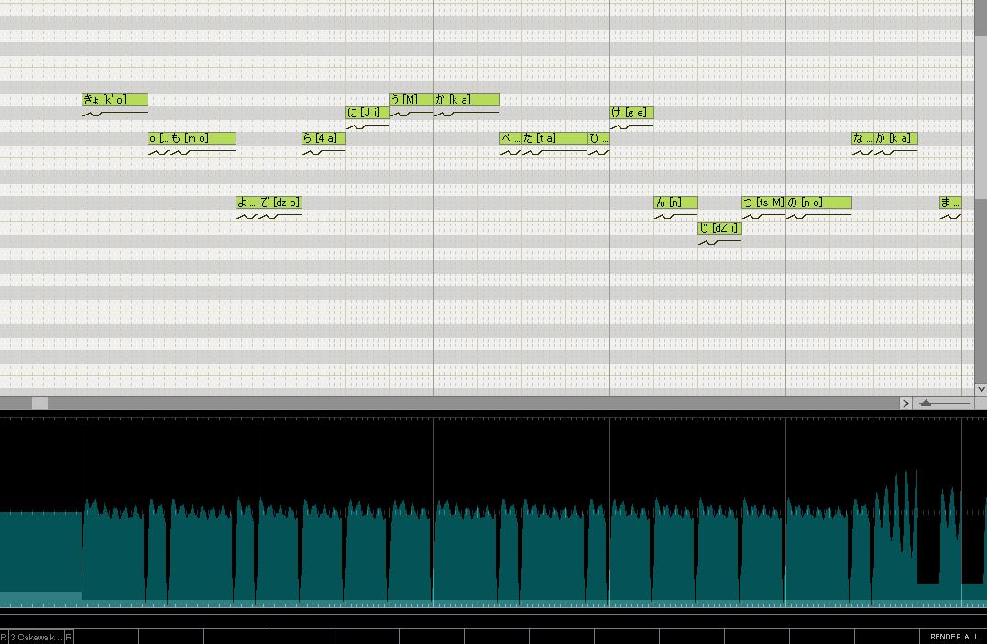987x644 pixels.
Task: Select the の [n o] note
Action: coord(818,202)
